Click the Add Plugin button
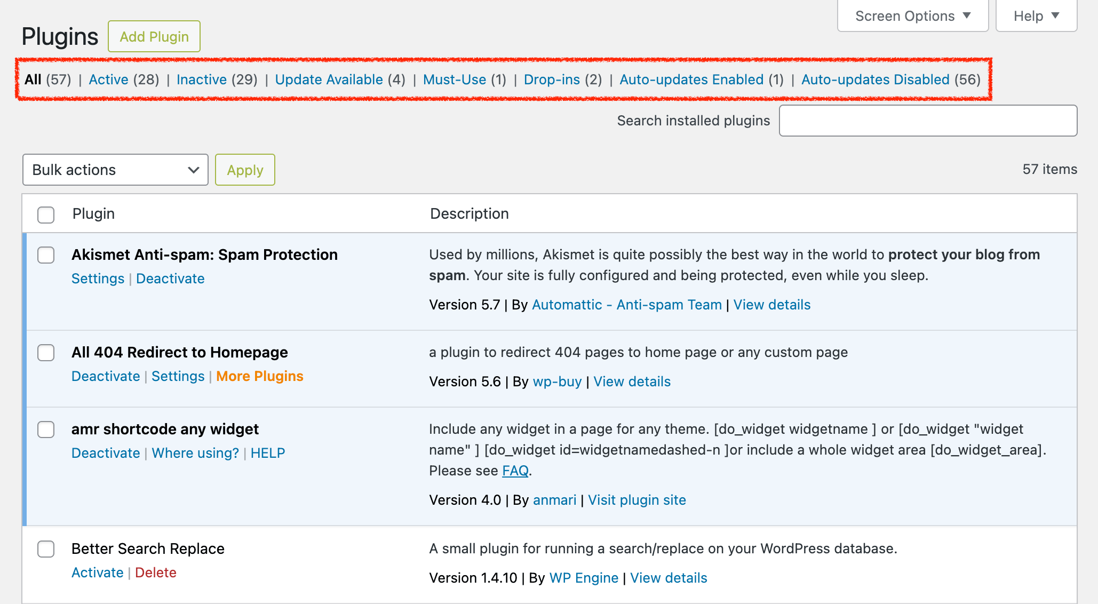Image resolution: width=1098 pixels, height=604 pixels. 154,36
